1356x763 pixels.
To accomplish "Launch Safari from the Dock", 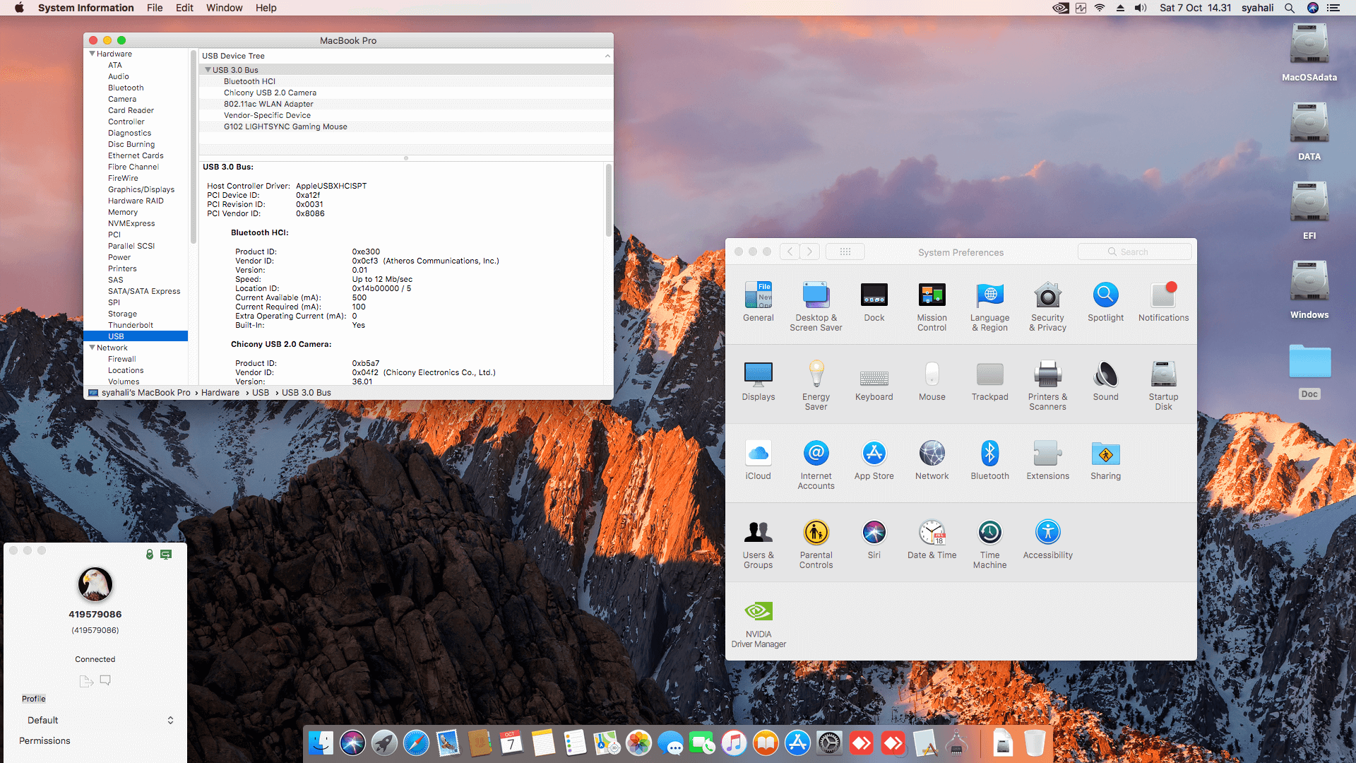I will 416,743.
